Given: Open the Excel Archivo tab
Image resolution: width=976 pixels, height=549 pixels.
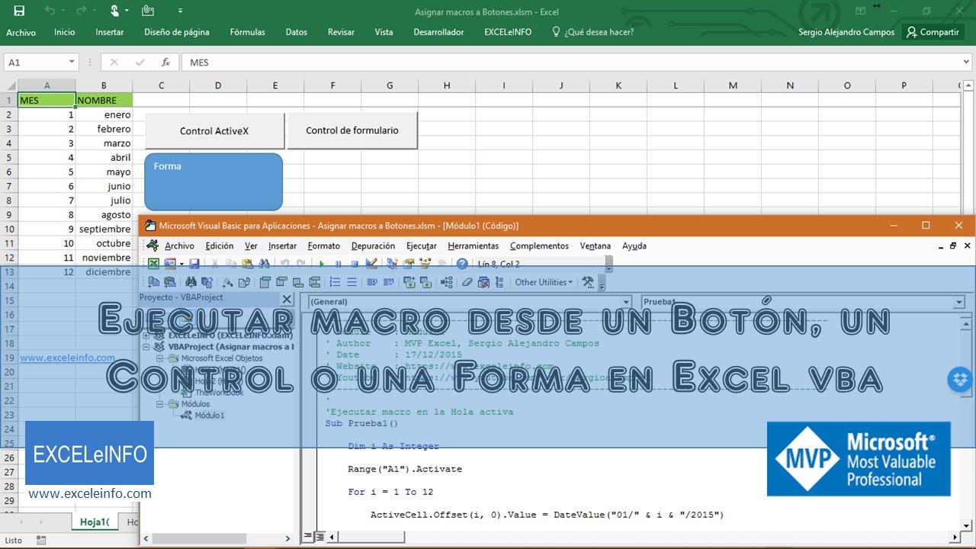Looking at the screenshot, I should [21, 32].
